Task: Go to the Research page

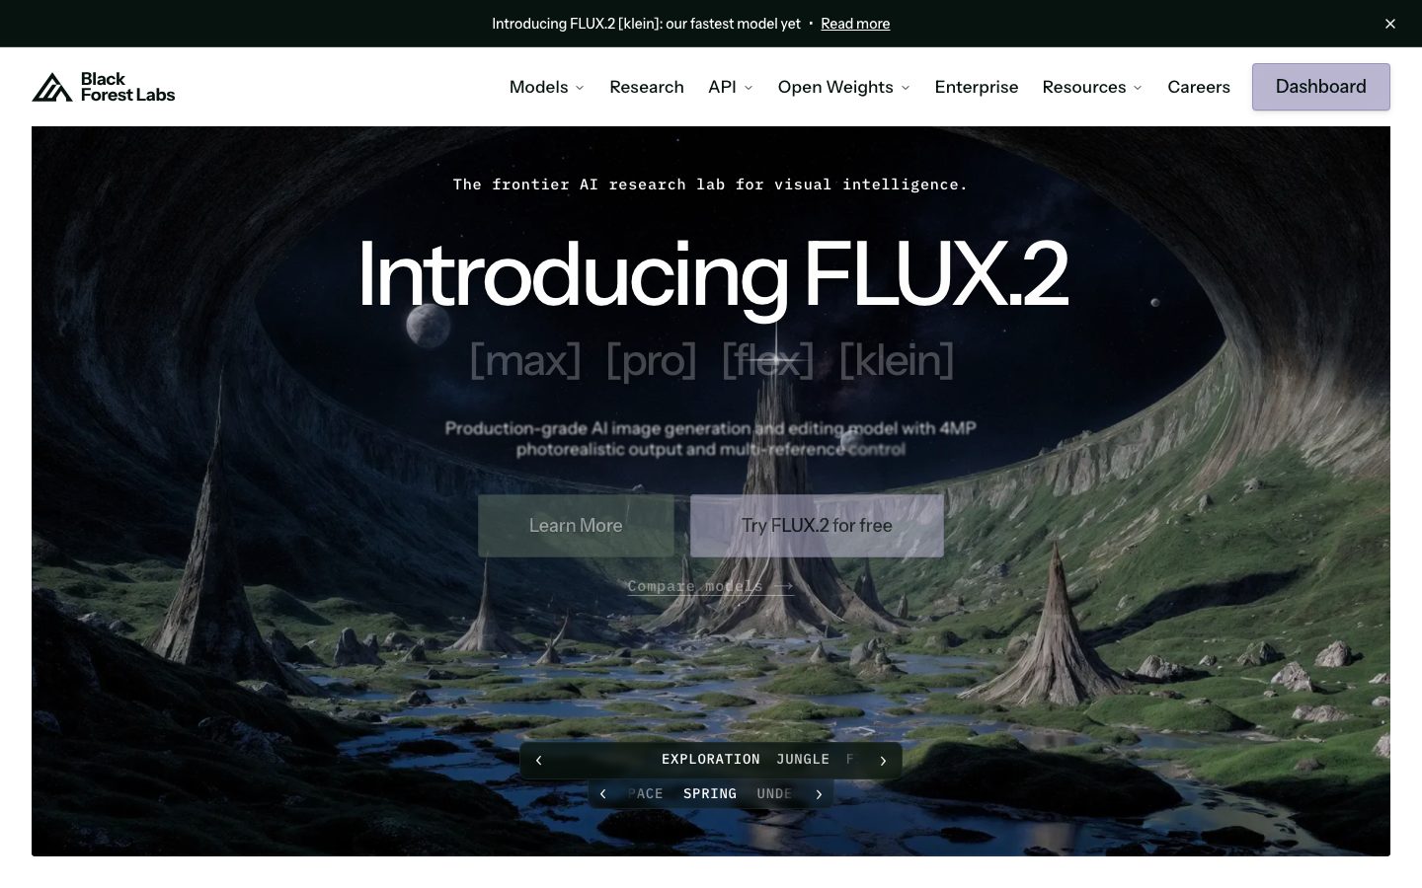Action: tap(647, 87)
